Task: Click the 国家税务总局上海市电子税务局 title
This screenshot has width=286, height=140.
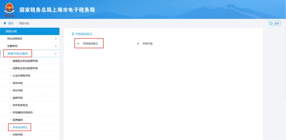Action: coord(57,10)
